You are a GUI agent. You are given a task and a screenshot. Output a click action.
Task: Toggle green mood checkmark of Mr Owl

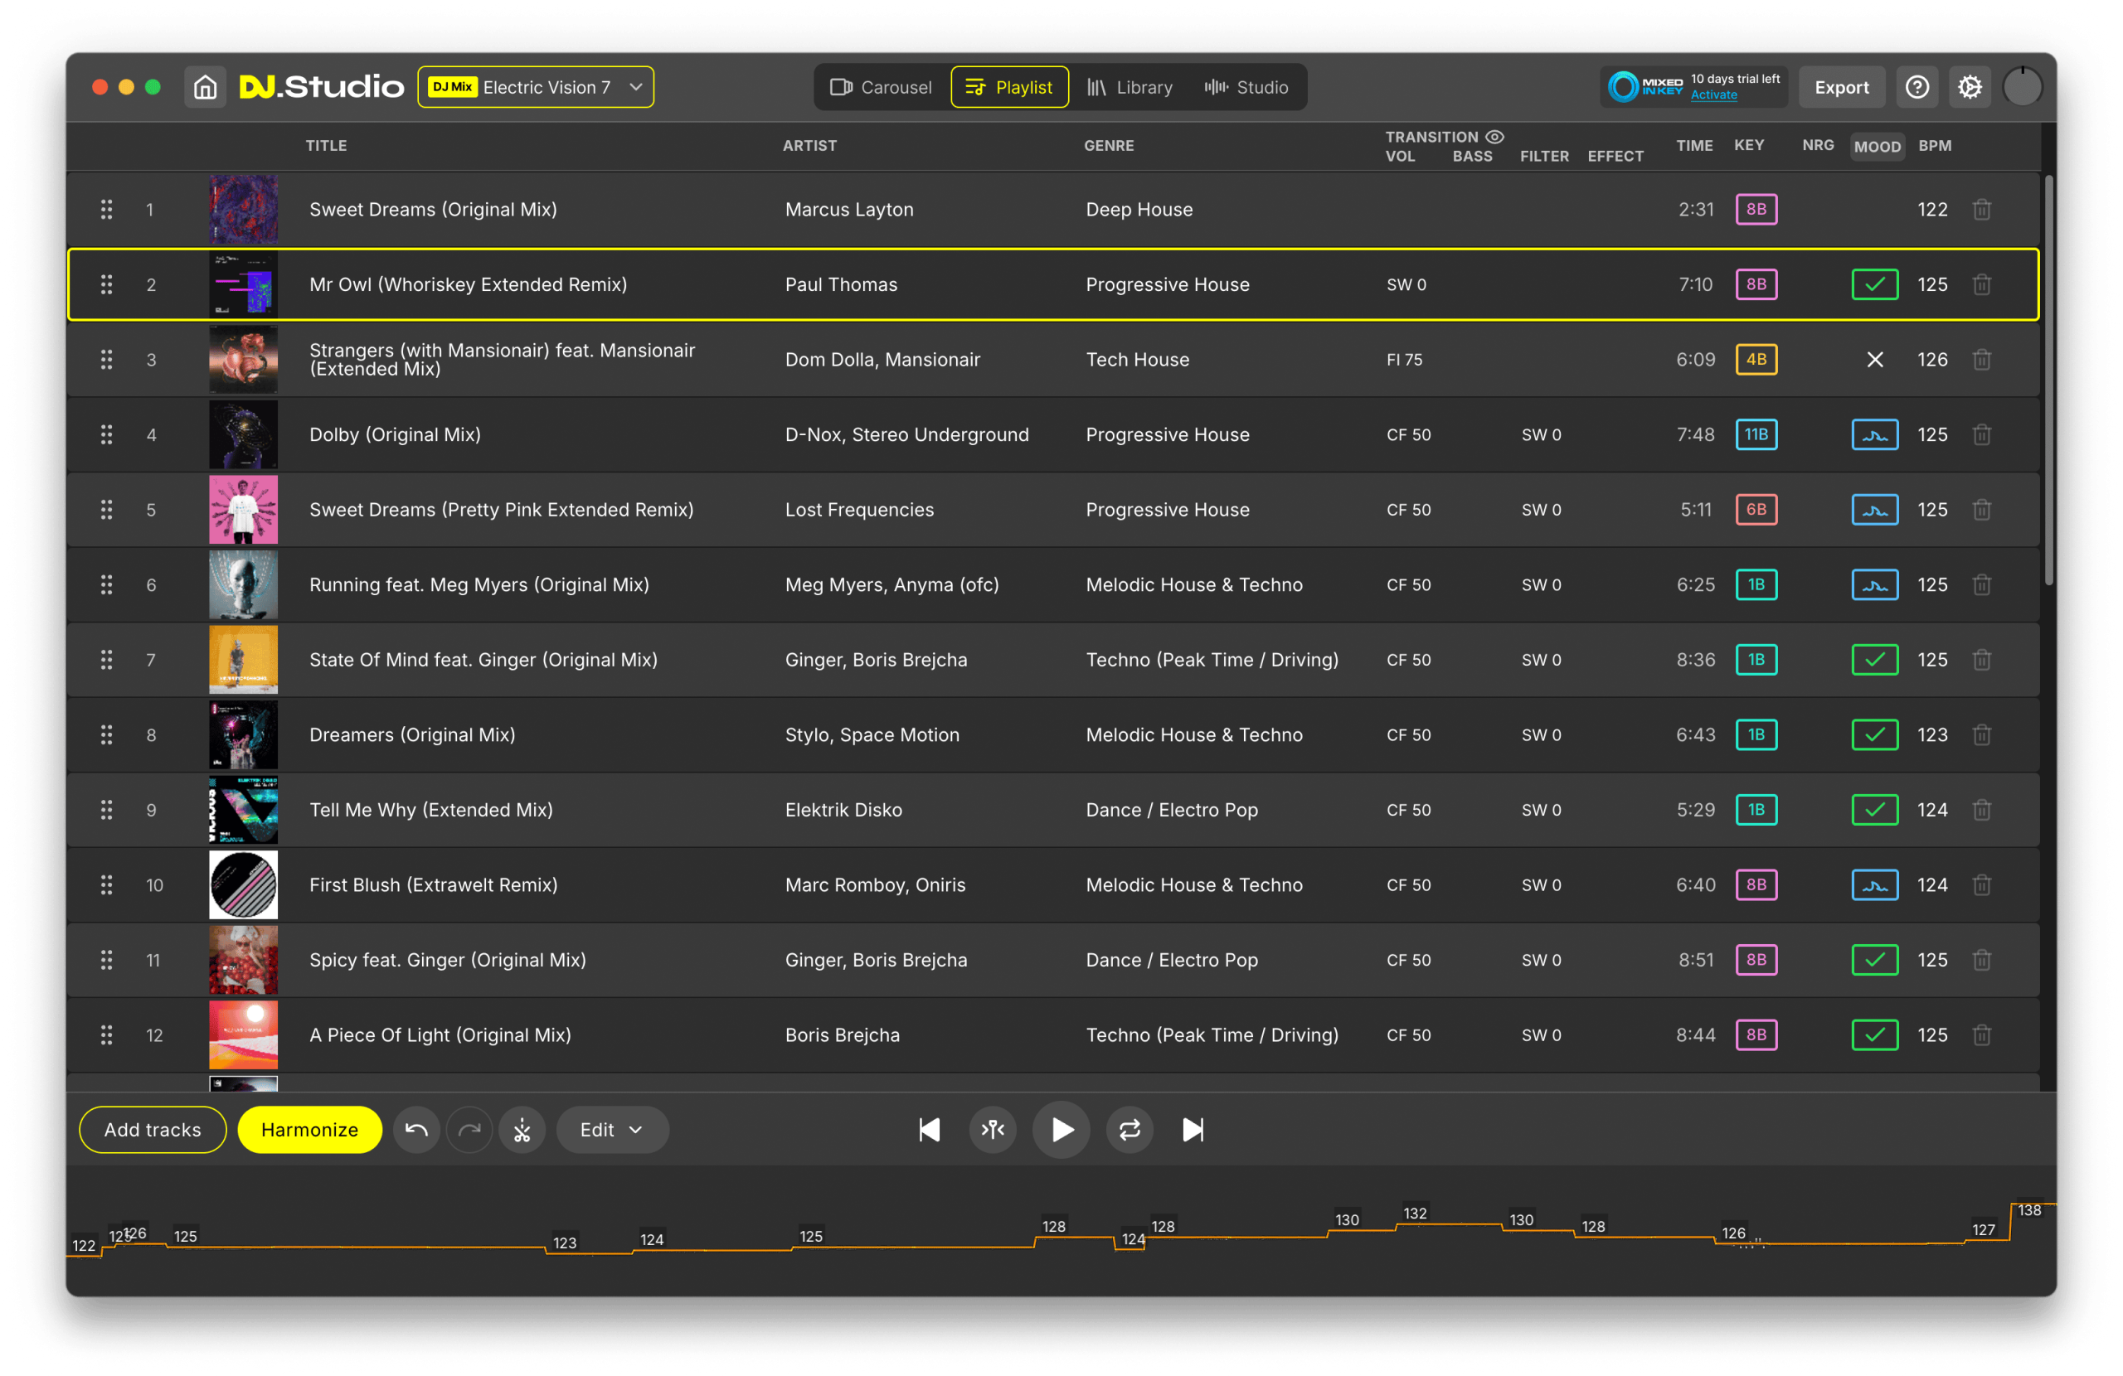click(x=1874, y=284)
